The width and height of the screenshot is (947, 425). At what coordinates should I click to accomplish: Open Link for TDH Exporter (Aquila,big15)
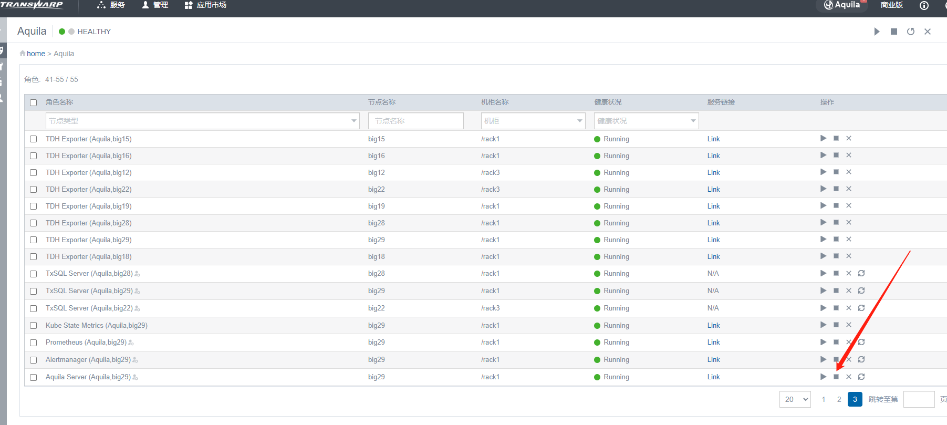(x=713, y=139)
